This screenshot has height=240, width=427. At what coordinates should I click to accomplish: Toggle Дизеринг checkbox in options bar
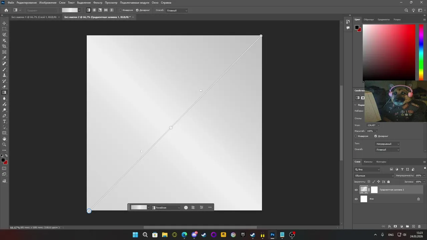[x=137, y=10]
